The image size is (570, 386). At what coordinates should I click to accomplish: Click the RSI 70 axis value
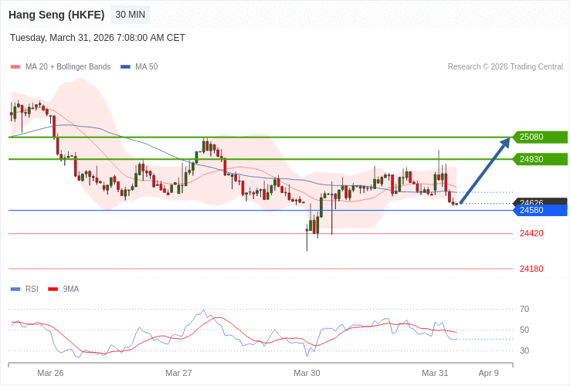(x=524, y=310)
